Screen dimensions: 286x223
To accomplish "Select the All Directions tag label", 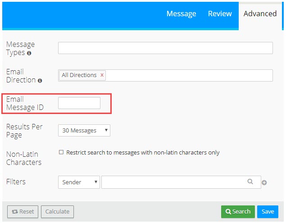I will (x=79, y=75).
